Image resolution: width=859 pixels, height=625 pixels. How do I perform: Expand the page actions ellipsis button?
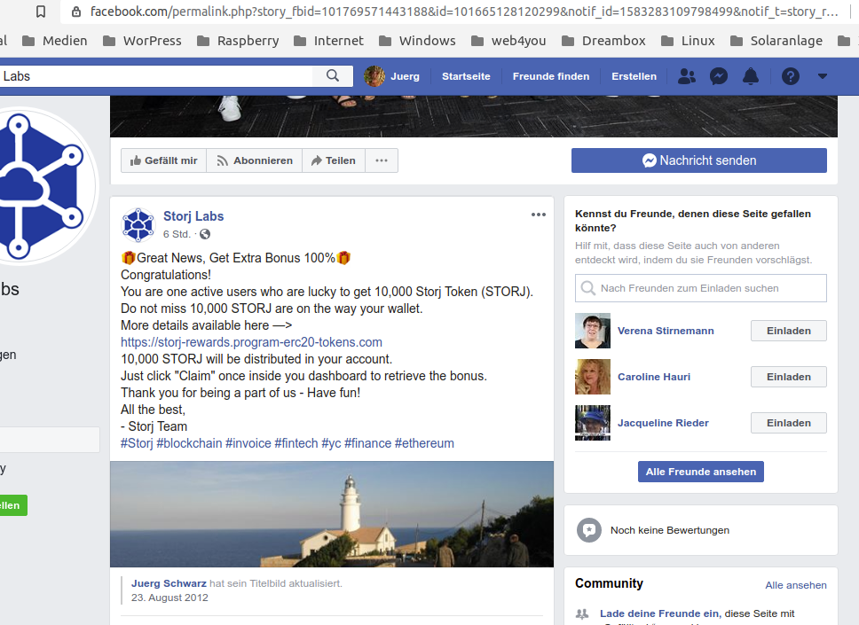[382, 160]
